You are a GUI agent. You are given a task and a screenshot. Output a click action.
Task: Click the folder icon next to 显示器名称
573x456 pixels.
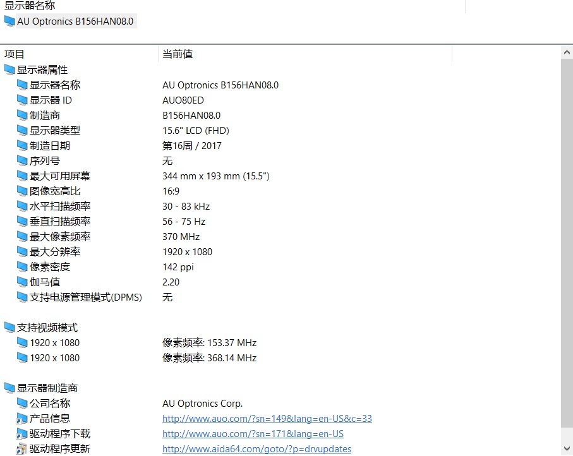(23, 85)
